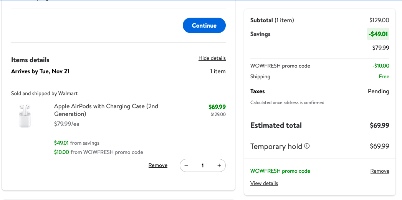The width and height of the screenshot is (402, 200).
Task: Click the Items details heading
Action: click(30, 60)
